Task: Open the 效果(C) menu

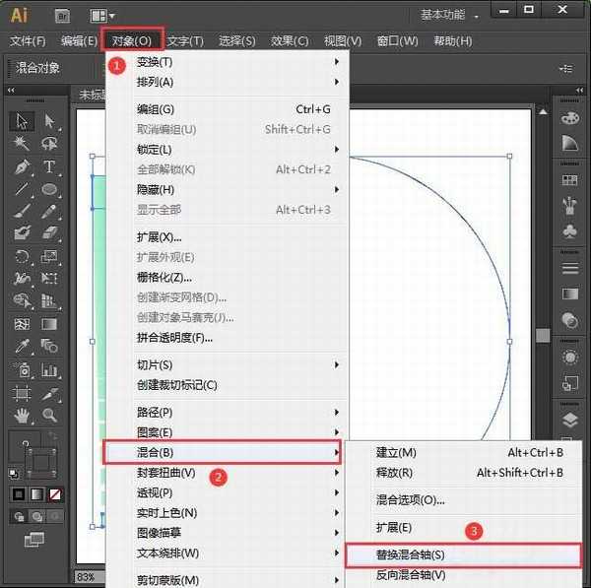Action: (290, 40)
